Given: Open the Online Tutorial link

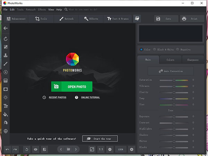Looking at the screenshot, I should coord(90,97).
